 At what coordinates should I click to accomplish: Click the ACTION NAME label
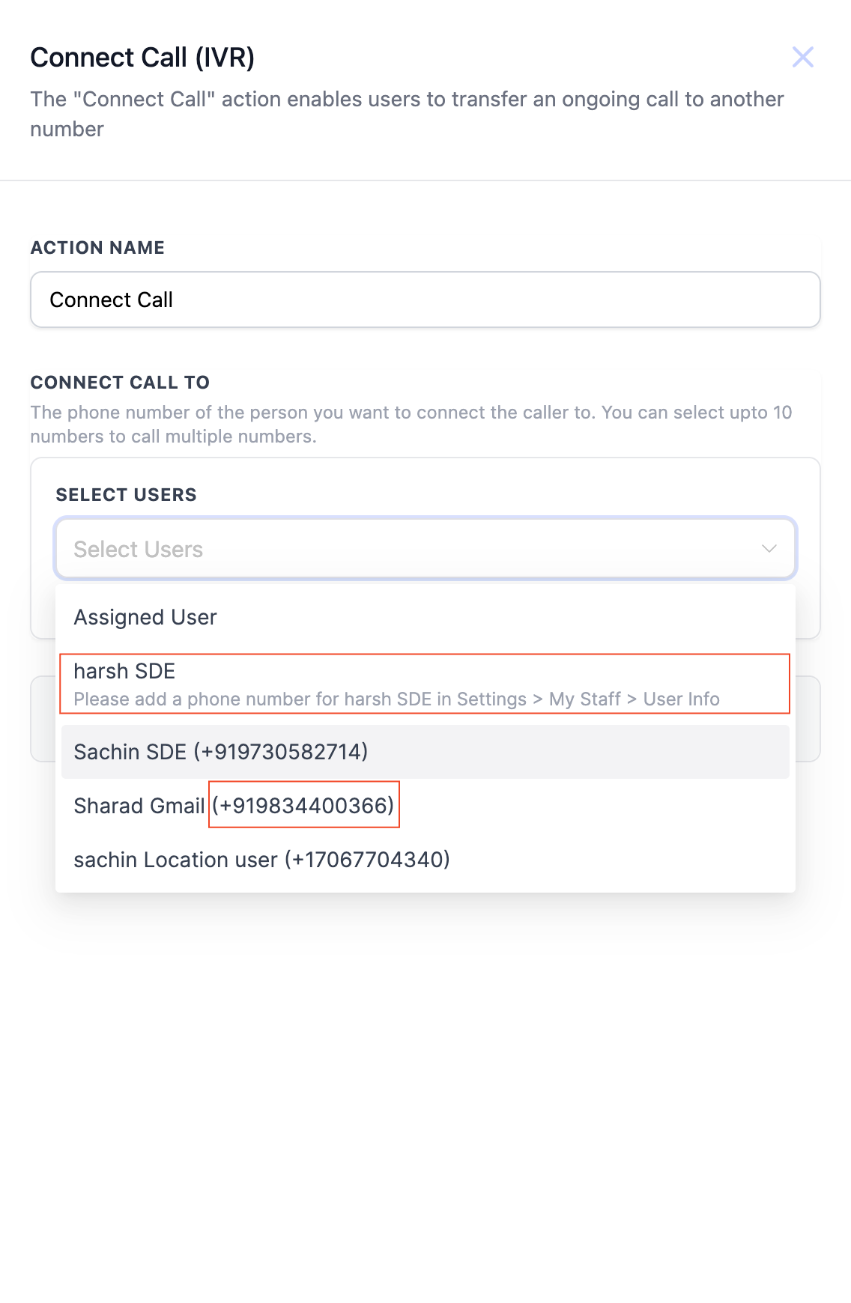97,248
